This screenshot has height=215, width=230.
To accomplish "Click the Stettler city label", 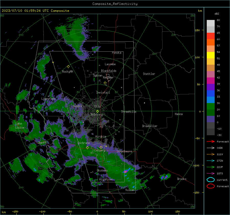I will 149,74.
